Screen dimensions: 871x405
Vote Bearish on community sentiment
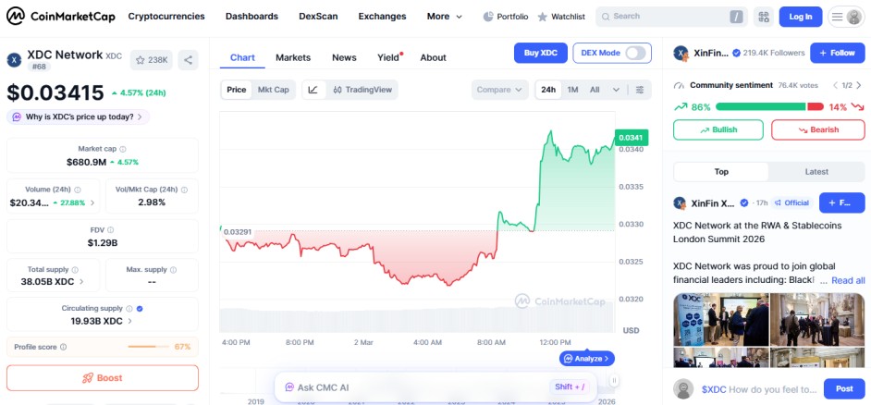click(818, 129)
